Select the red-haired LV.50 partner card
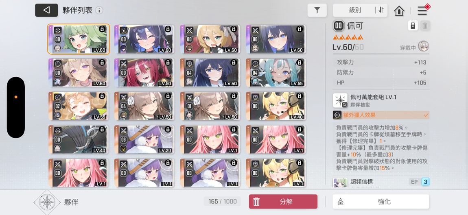 click(x=144, y=73)
